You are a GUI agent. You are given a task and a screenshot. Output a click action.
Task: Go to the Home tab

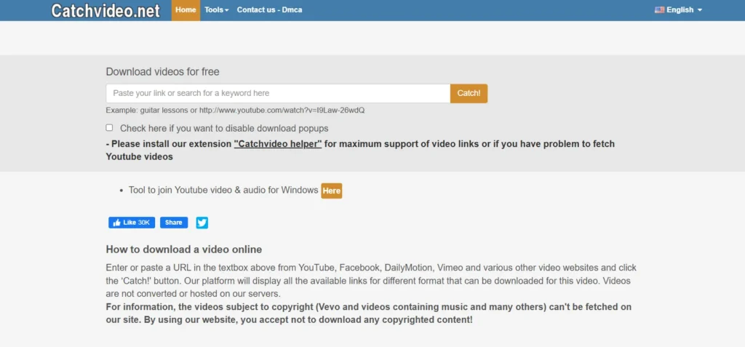click(186, 10)
